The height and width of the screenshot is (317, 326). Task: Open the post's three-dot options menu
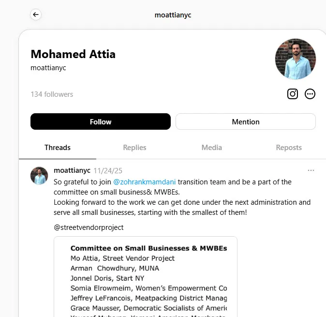pyautogui.click(x=311, y=170)
